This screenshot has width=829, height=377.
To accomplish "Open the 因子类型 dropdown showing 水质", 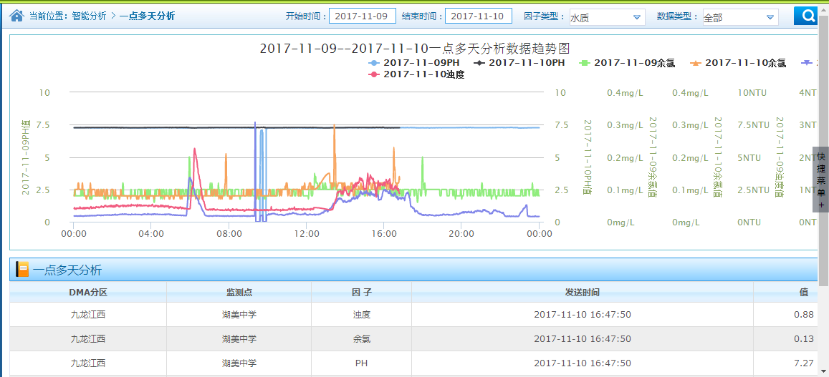I will (x=606, y=17).
